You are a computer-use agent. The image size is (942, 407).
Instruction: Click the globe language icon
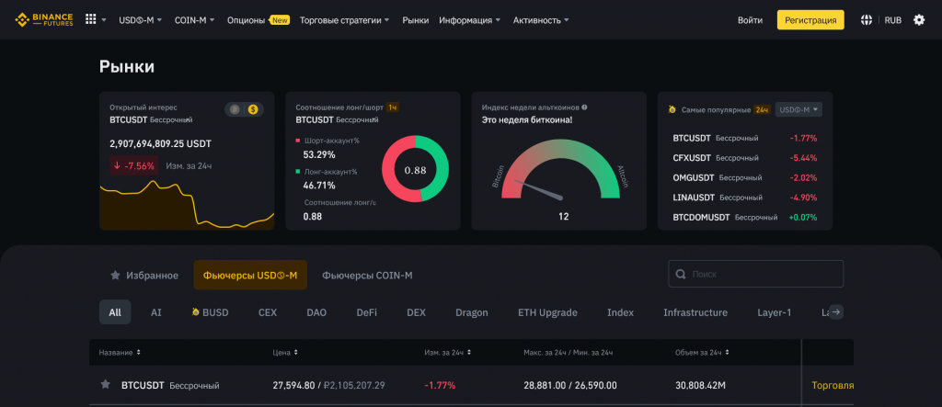tap(866, 20)
